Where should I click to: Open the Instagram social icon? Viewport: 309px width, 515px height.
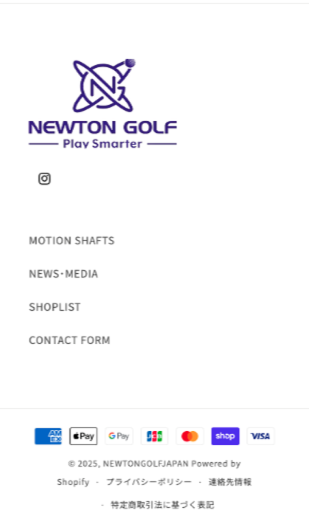pyautogui.click(x=44, y=179)
